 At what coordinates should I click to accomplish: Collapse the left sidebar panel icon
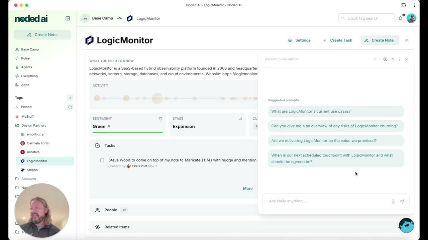pyautogui.click(x=68, y=19)
